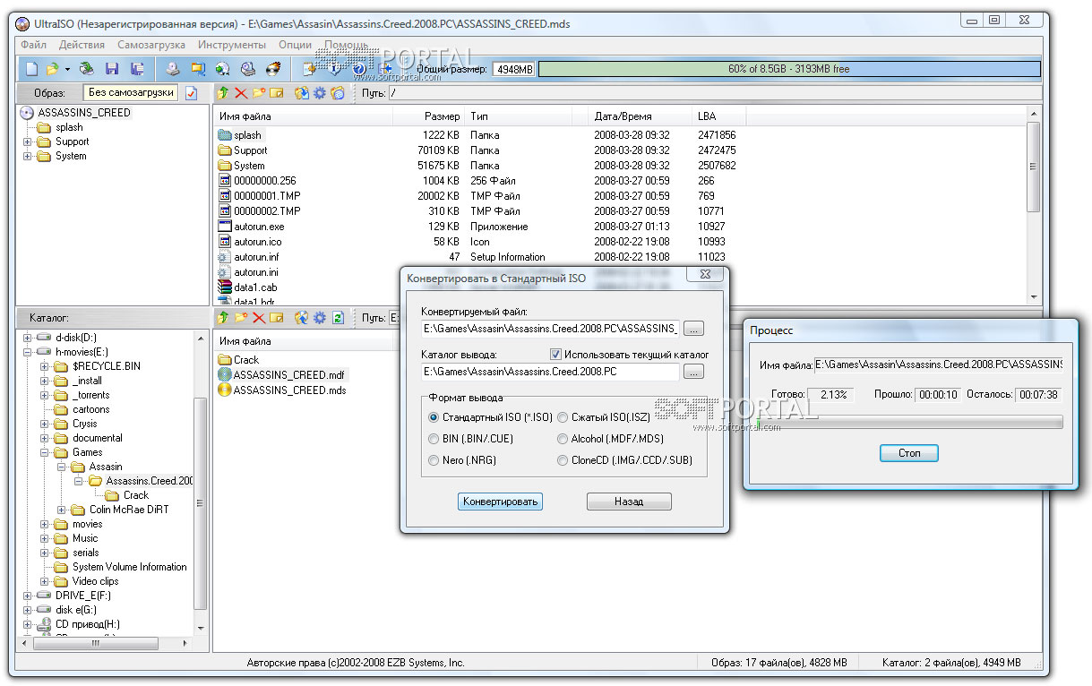Expand the $RECYCLE.BIN folder node
The width and height of the screenshot is (1092, 686).
pyautogui.click(x=44, y=366)
